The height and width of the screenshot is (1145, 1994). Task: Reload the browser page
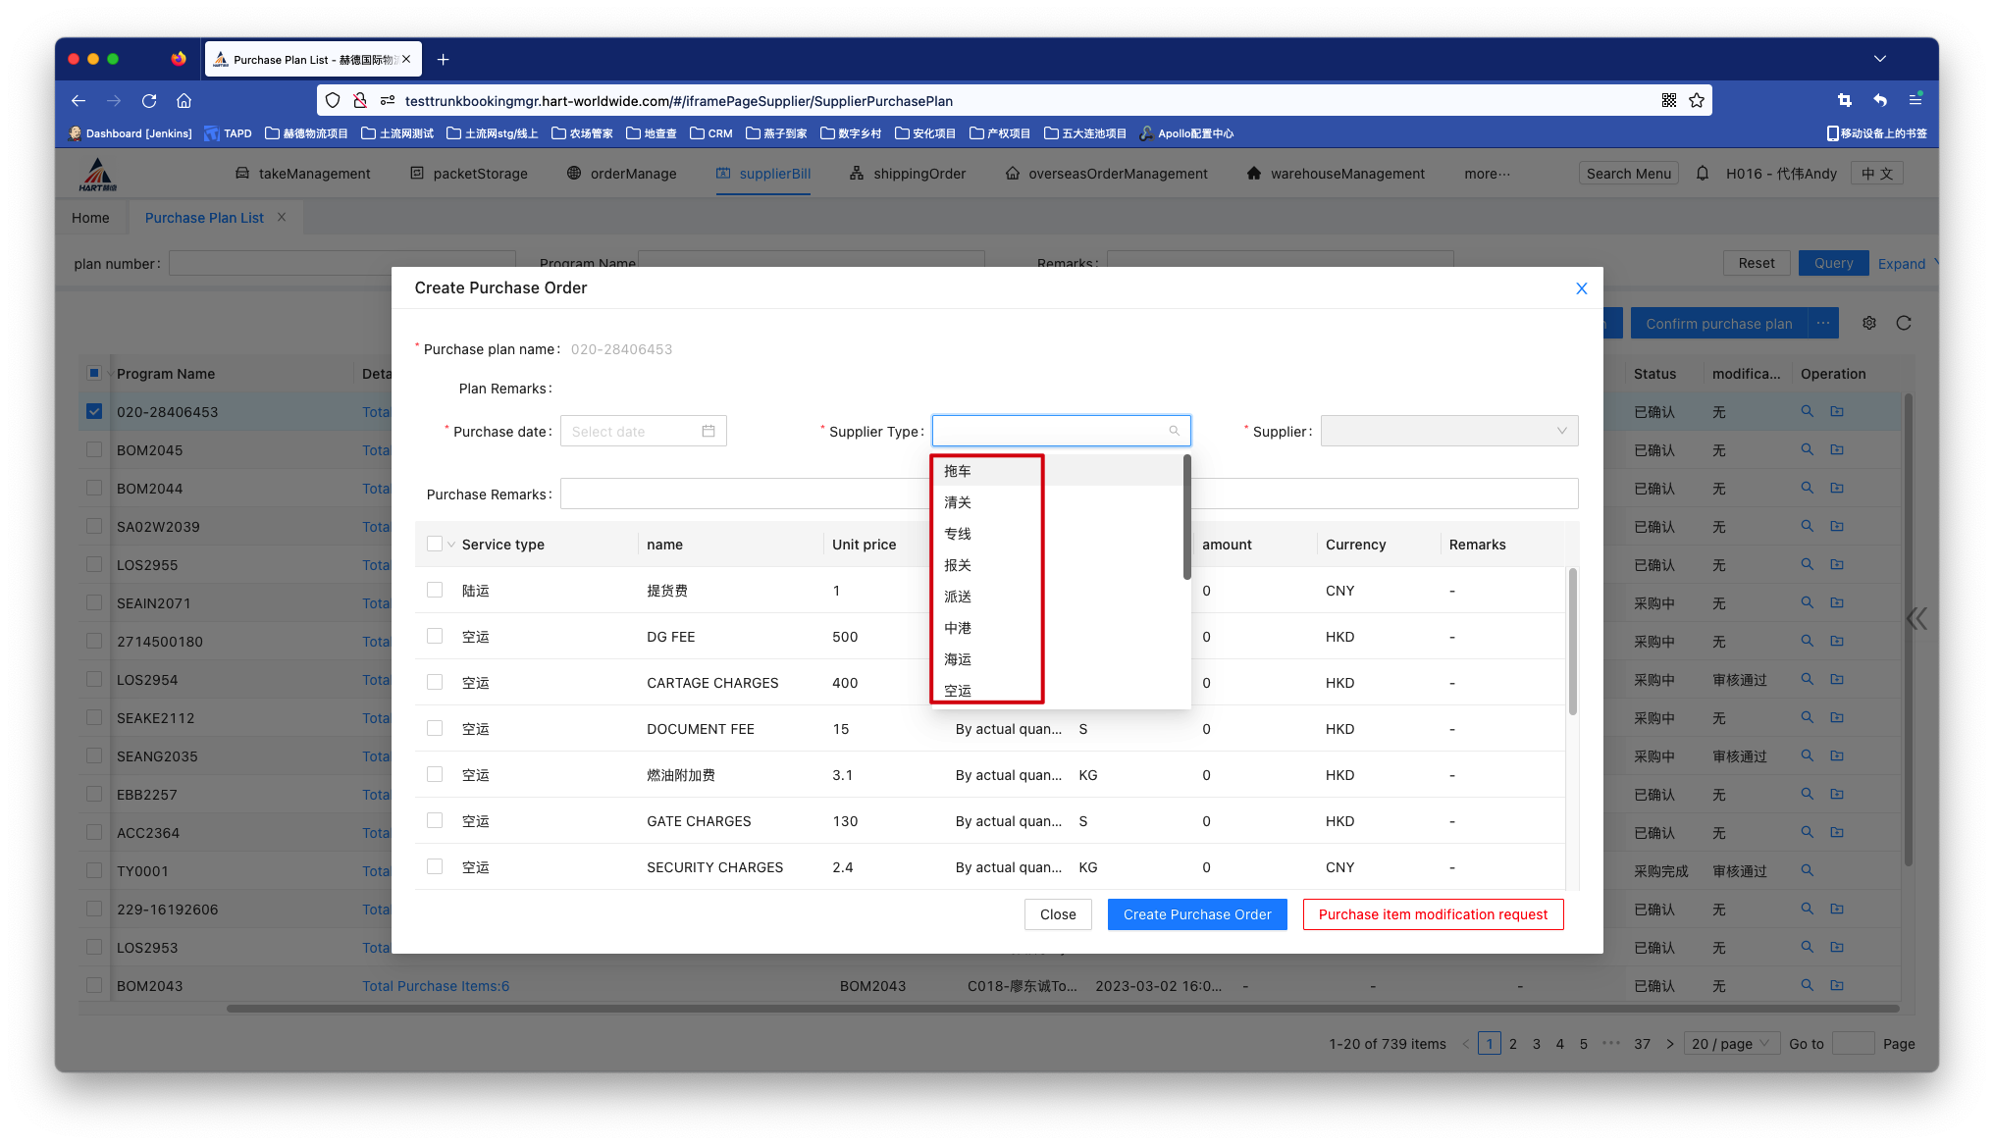click(149, 101)
